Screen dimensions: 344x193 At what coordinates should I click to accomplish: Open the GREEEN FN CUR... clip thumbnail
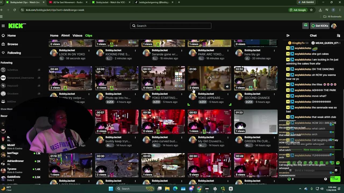coord(256,122)
